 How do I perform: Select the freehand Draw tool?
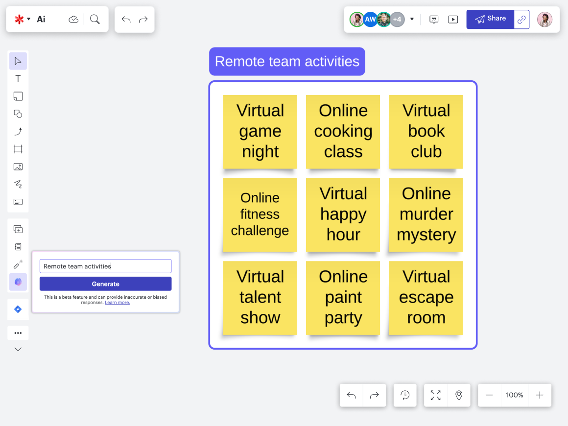pos(18,185)
